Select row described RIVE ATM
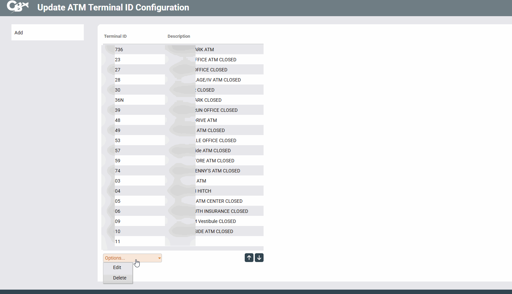 click(206, 120)
